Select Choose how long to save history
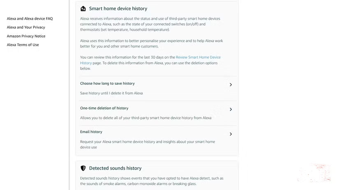The height and width of the screenshot is (190, 339). (158, 88)
